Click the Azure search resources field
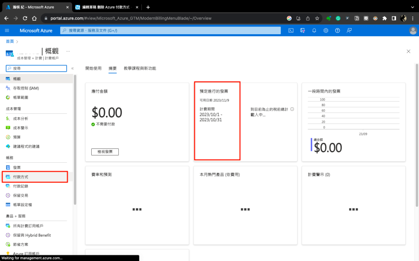Viewport: 419px width, 261px height. click(171, 31)
